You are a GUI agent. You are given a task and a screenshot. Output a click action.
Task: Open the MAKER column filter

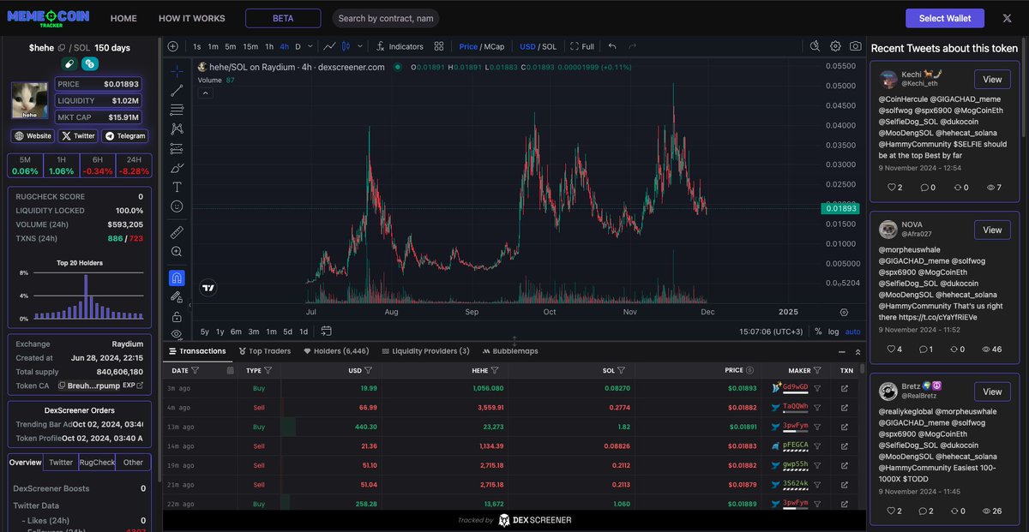coord(819,370)
